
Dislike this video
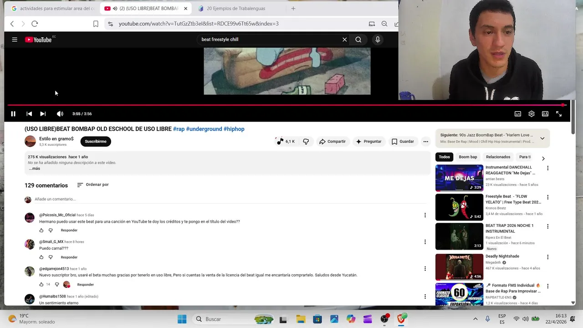tap(306, 141)
